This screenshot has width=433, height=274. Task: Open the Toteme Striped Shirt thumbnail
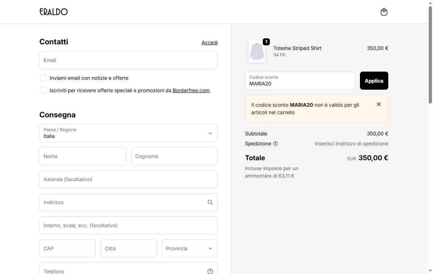pos(256,51)
